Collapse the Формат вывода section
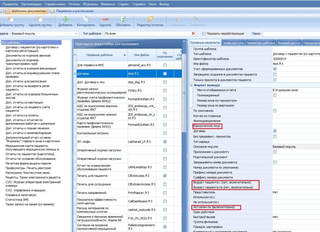The width and height of the screenshot is (320, 232). 191,85
